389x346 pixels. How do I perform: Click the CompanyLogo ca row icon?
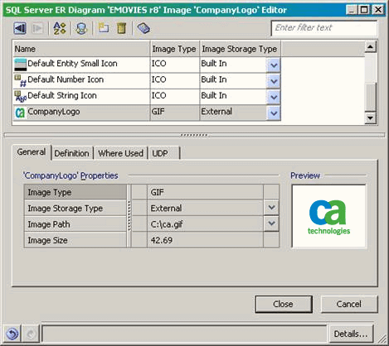20,113
